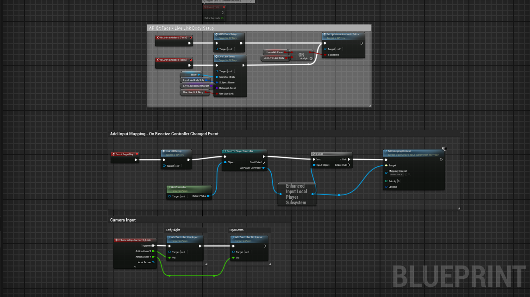Click the Action Value X green pin

(153, 251)
